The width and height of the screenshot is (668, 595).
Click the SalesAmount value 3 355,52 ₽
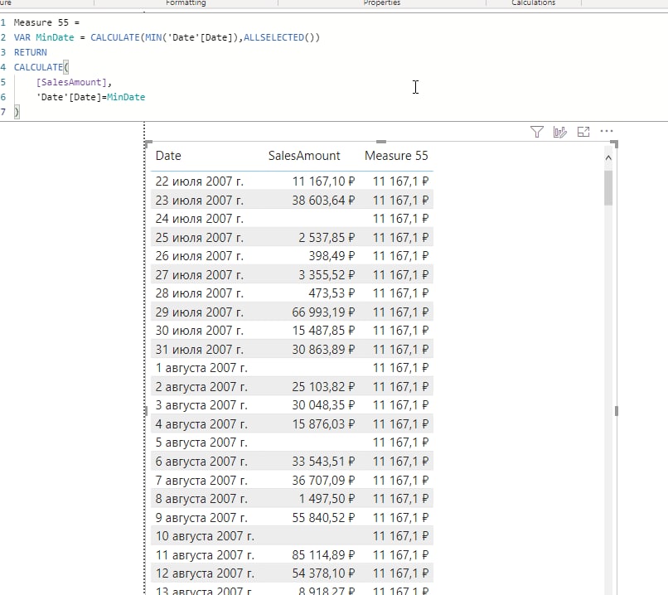[327, 275]
